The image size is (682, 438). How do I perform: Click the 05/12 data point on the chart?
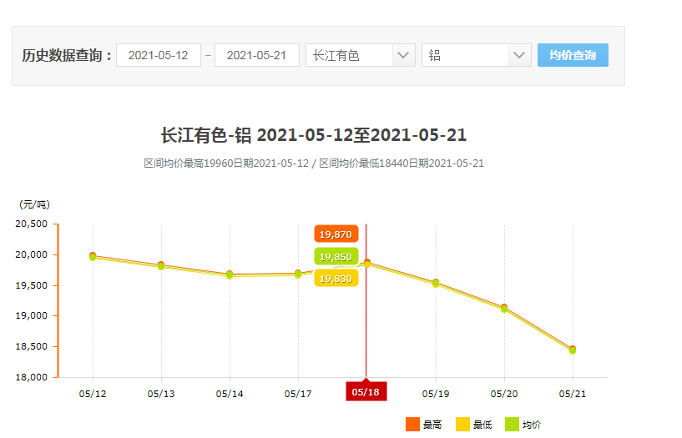pyautogui.click(x=93, y=257)
